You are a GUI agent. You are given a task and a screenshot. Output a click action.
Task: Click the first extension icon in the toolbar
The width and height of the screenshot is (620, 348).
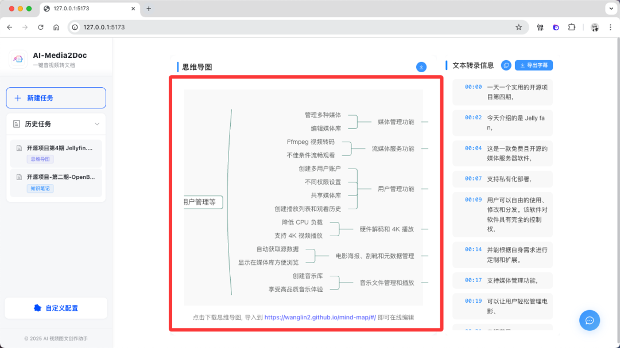pos(540,28)
